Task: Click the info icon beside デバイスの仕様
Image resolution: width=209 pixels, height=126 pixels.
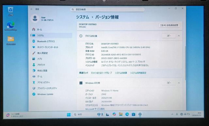Action: pyautogui.click(x=81, y=36)
